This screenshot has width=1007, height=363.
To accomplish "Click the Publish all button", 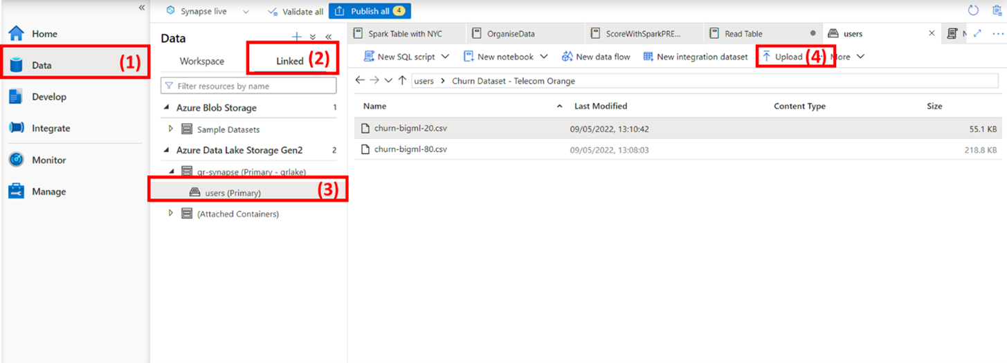I will [x=370, y=11].
